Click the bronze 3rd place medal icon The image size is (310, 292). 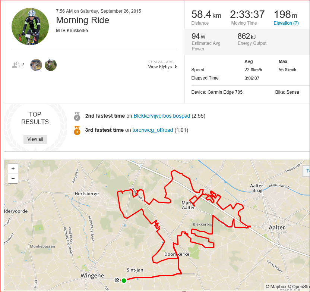77,131
